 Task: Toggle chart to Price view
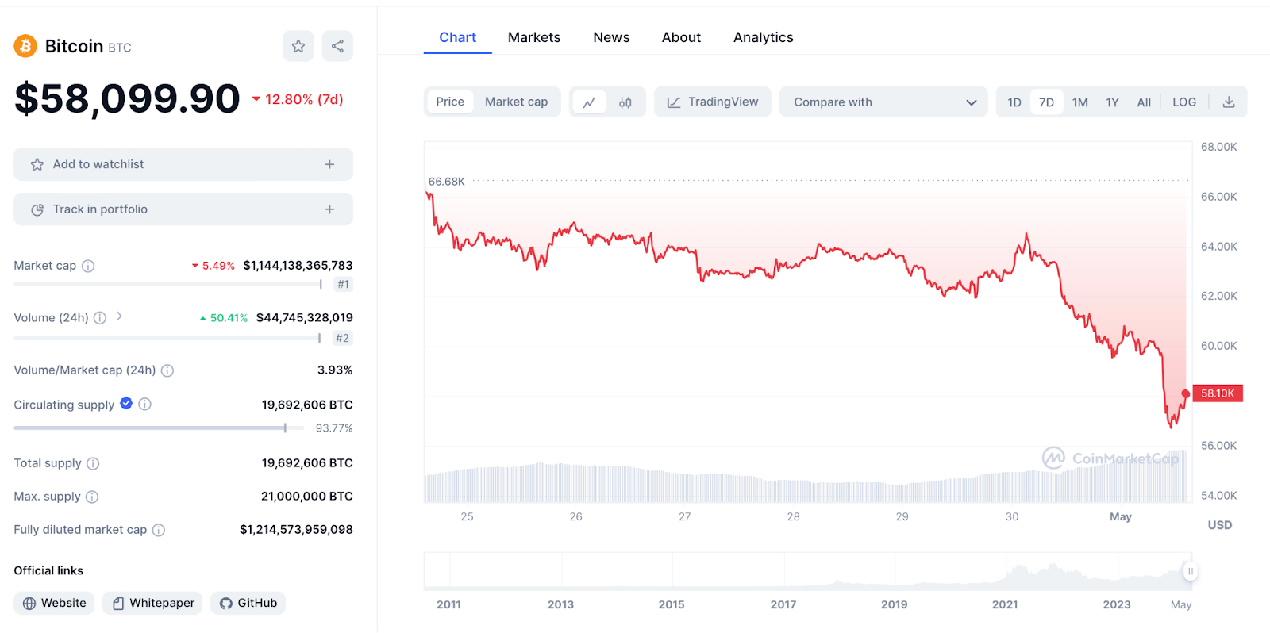450,102
